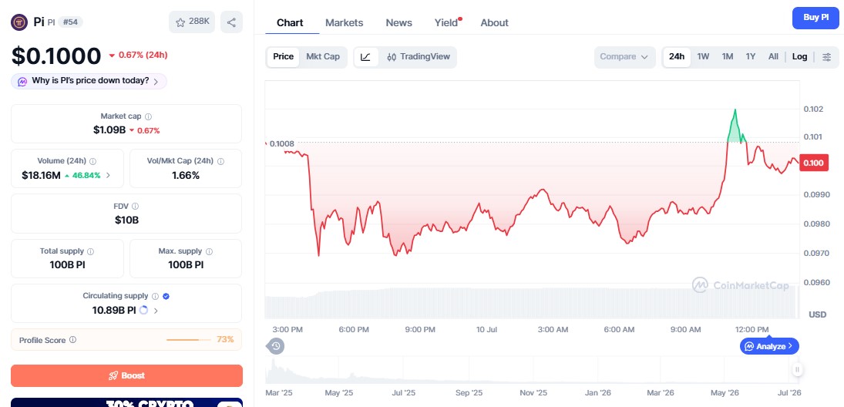Open the News tab
Image resolution: width=844 pixels, height=407 pixels.
pos(398,22)
